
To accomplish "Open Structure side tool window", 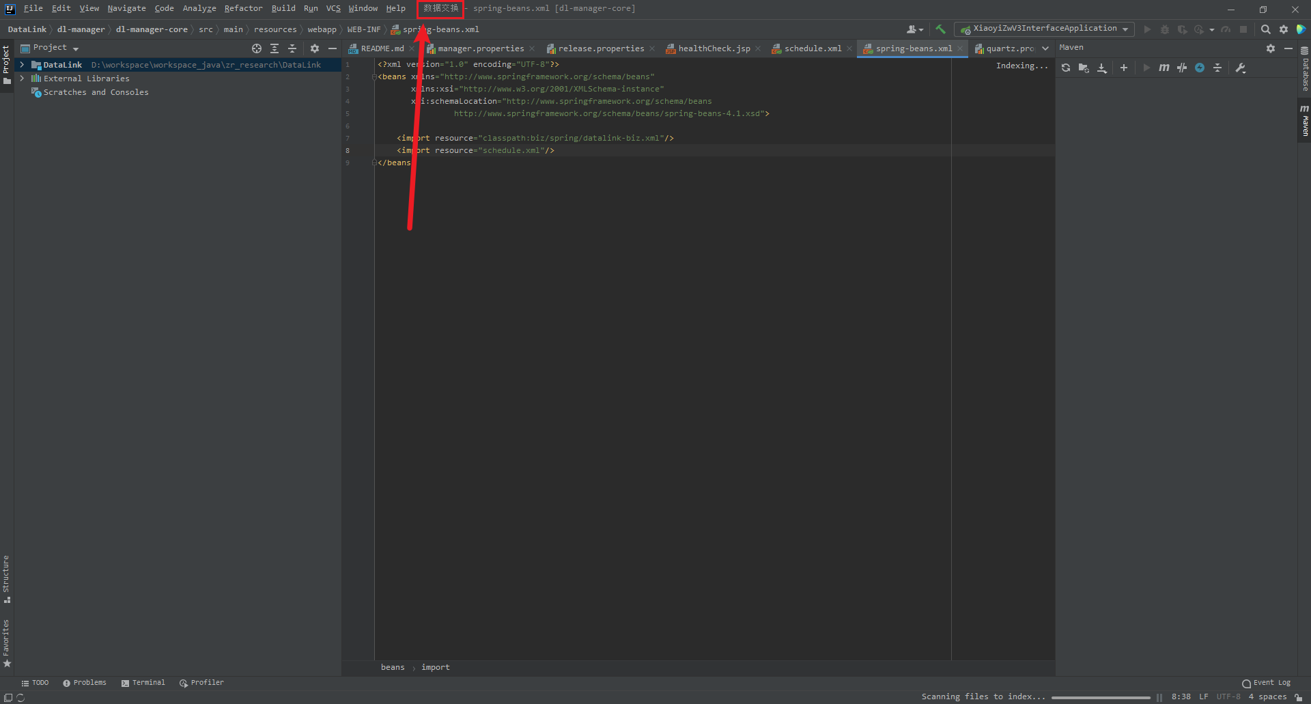I will (x=6, y=579).
